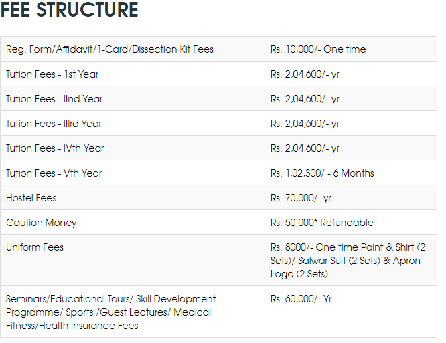Click the FEE STRUCTURE heading
This screenshot has height=343, width=446.
(70, 11)
